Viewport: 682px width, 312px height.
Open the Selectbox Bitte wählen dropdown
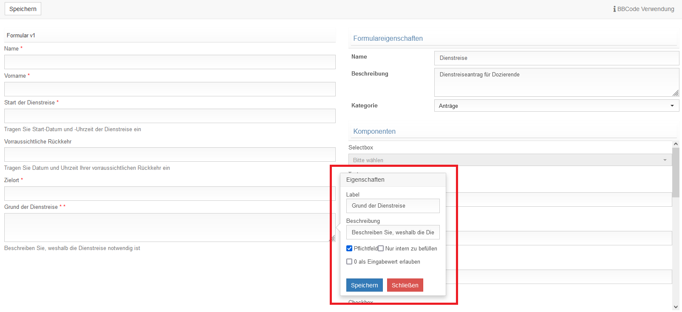[x=510, y=160]
